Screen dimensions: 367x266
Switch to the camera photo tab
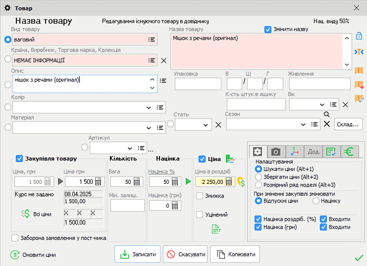[x=276, y=151]
